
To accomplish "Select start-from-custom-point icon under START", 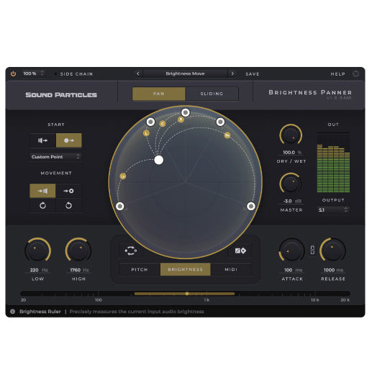I will (x=69, y=140).
